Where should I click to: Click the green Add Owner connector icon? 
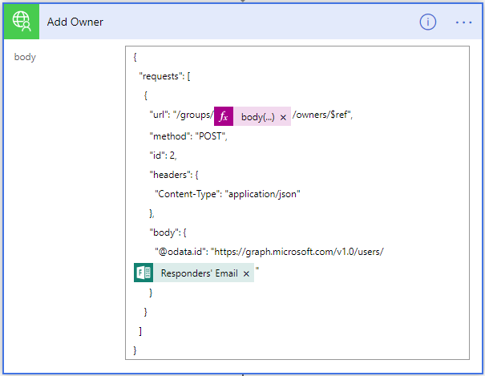coord(22,22)
